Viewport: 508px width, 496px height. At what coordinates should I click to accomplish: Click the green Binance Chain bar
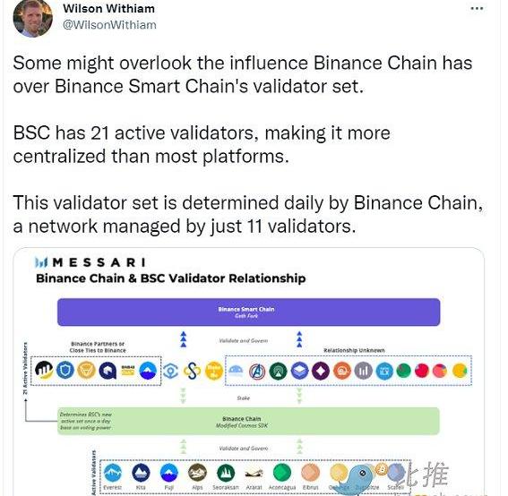248,421
